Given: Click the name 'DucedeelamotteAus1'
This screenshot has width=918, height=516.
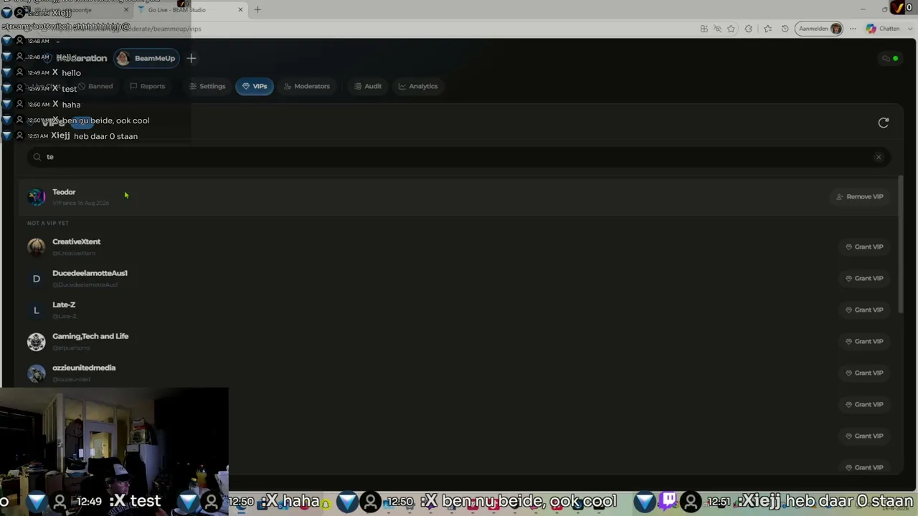Looking at the screenshot, I should click(x=90, y=273).
